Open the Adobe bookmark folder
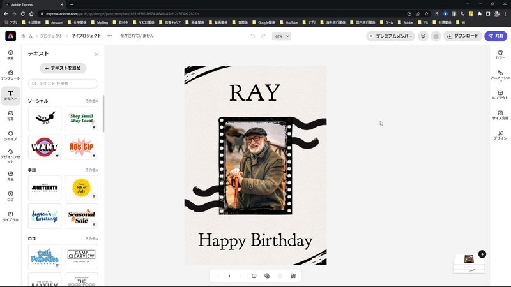Screen dimensions: 511x287 point(406,22)
